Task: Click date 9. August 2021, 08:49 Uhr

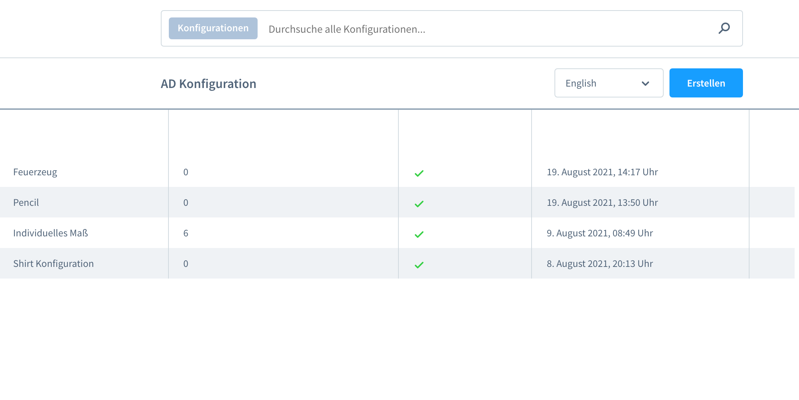Action: (x=600, y=233)
